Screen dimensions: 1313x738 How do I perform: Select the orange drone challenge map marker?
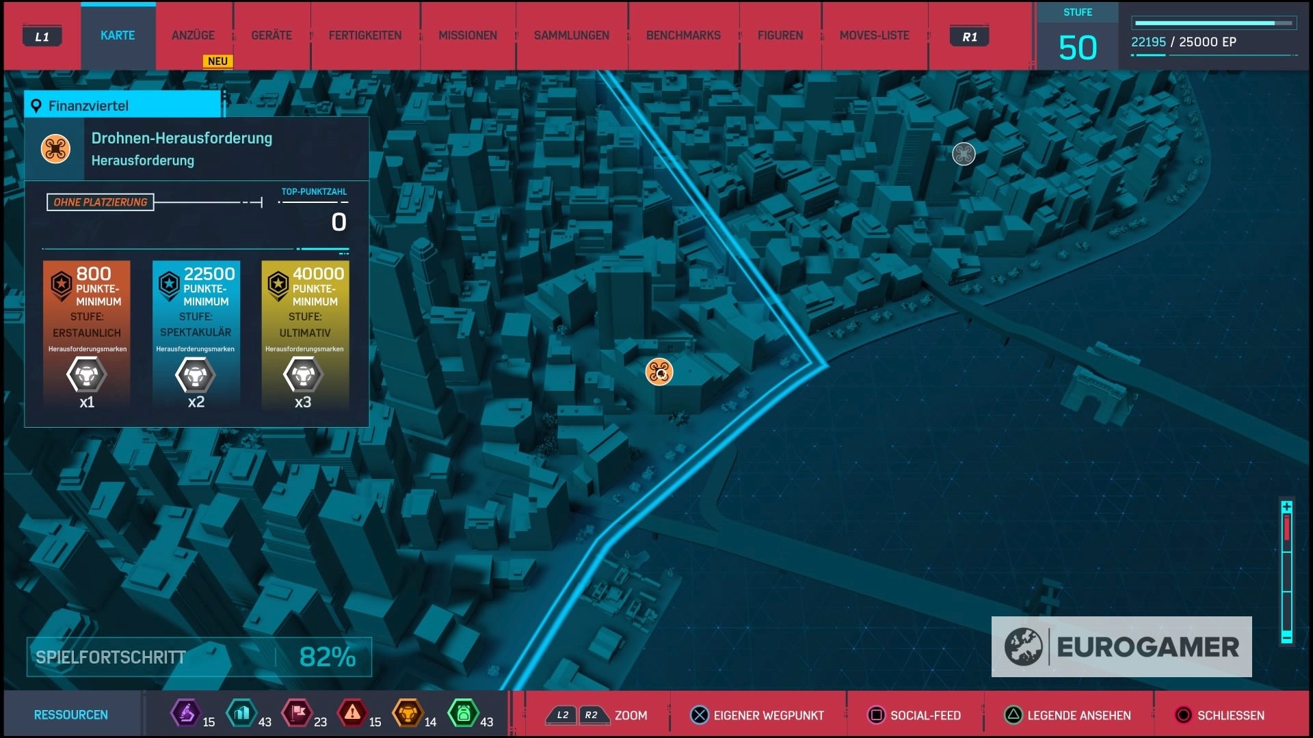659,372
